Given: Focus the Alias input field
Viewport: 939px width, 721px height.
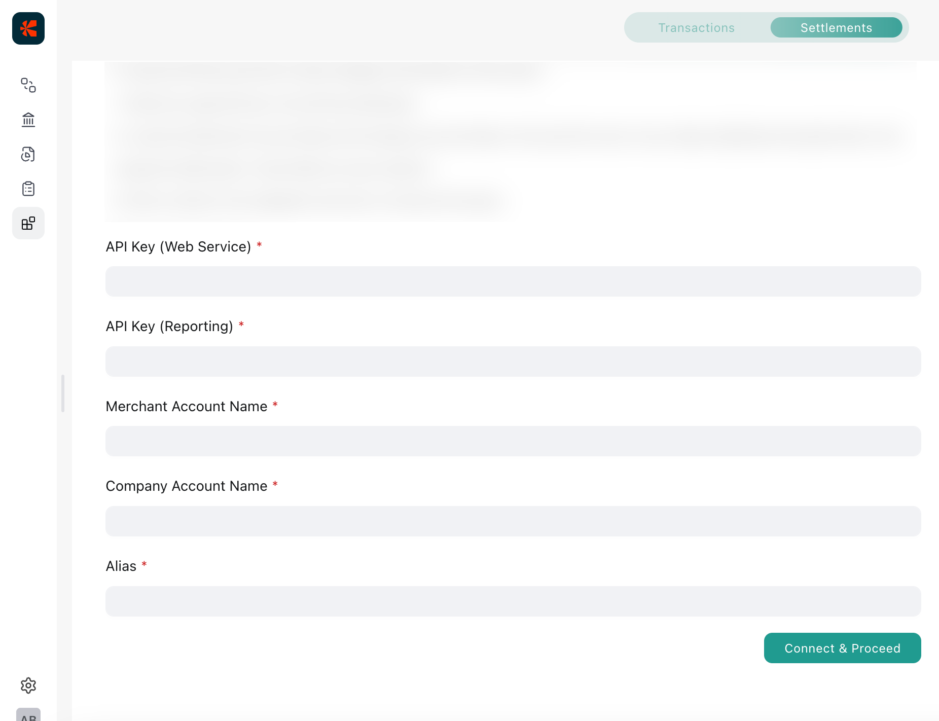Looking at the screenshot, I should (x=513, y=601).
